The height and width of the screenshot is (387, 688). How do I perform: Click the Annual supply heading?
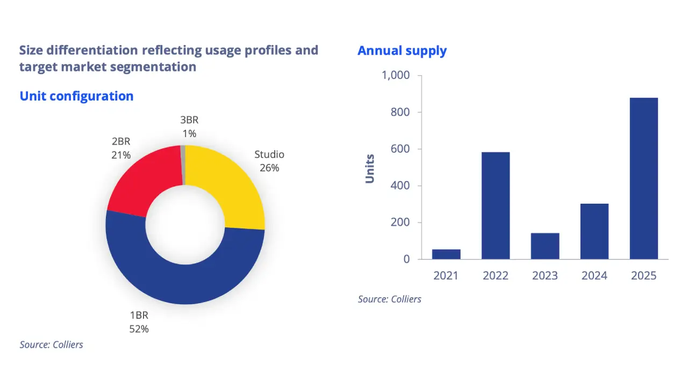click(402, 50)
